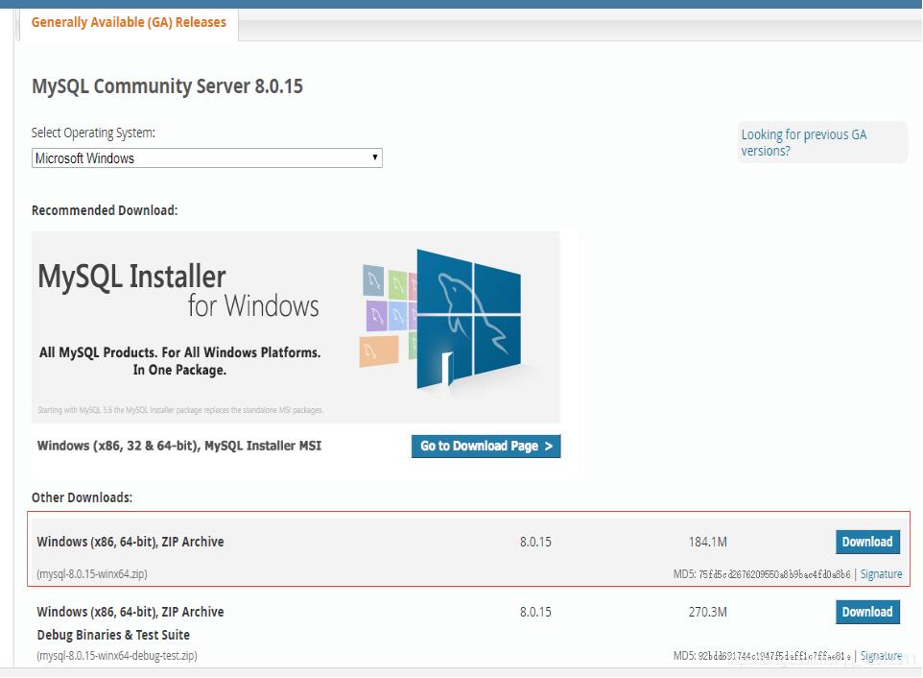Click the Debug Binaries & Test Suite title
The width and height of the screenshot is (923, 678).
113,635
